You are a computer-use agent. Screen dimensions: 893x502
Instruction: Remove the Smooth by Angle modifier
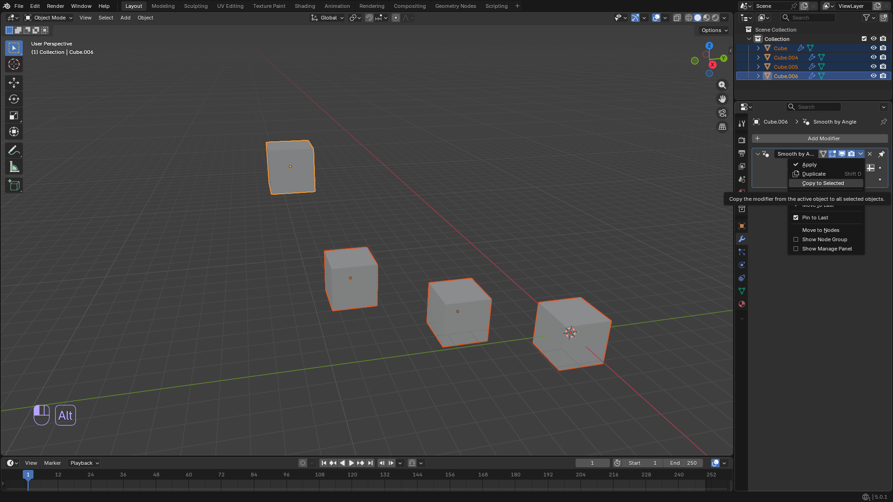click(870, 154)
